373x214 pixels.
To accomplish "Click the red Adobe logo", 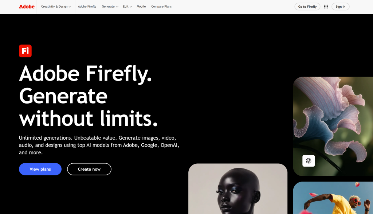I will [x=27, y=7].
